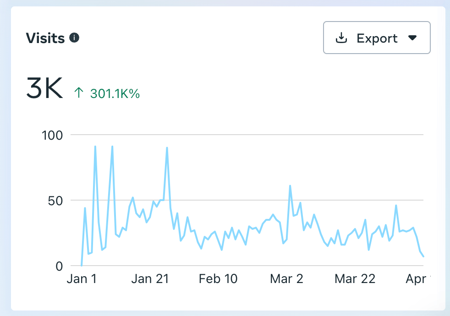
Task: Click the Visits card heading
Action: [x=45, y=38]
